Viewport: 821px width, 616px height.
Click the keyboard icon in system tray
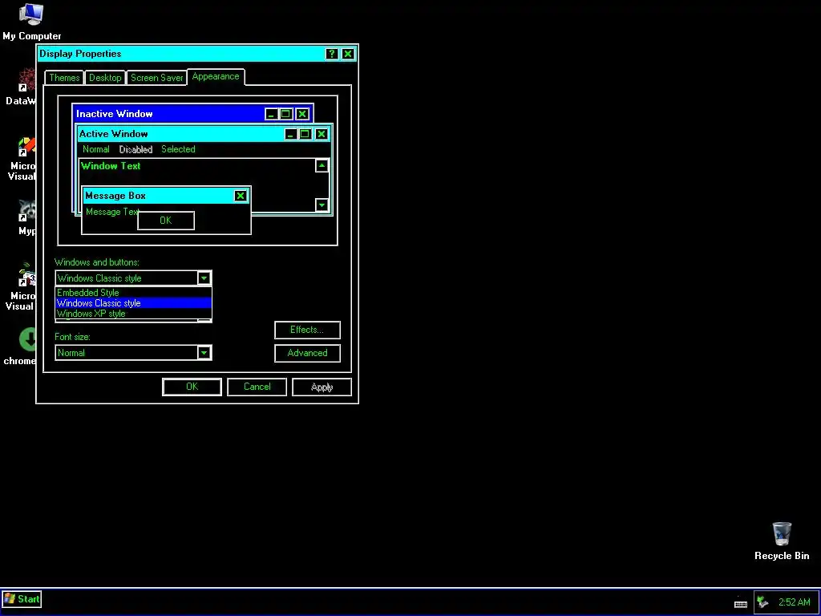(x=740, y=603)
